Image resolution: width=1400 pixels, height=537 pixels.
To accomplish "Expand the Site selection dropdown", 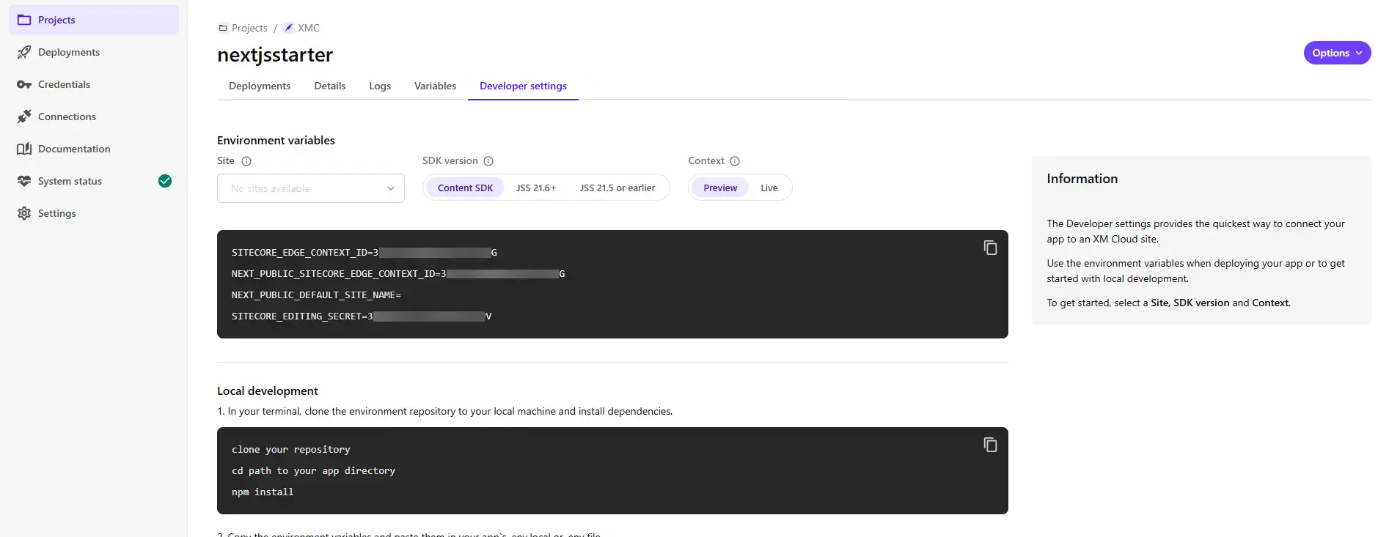I will pyautogui.click(x=311, y=188).
